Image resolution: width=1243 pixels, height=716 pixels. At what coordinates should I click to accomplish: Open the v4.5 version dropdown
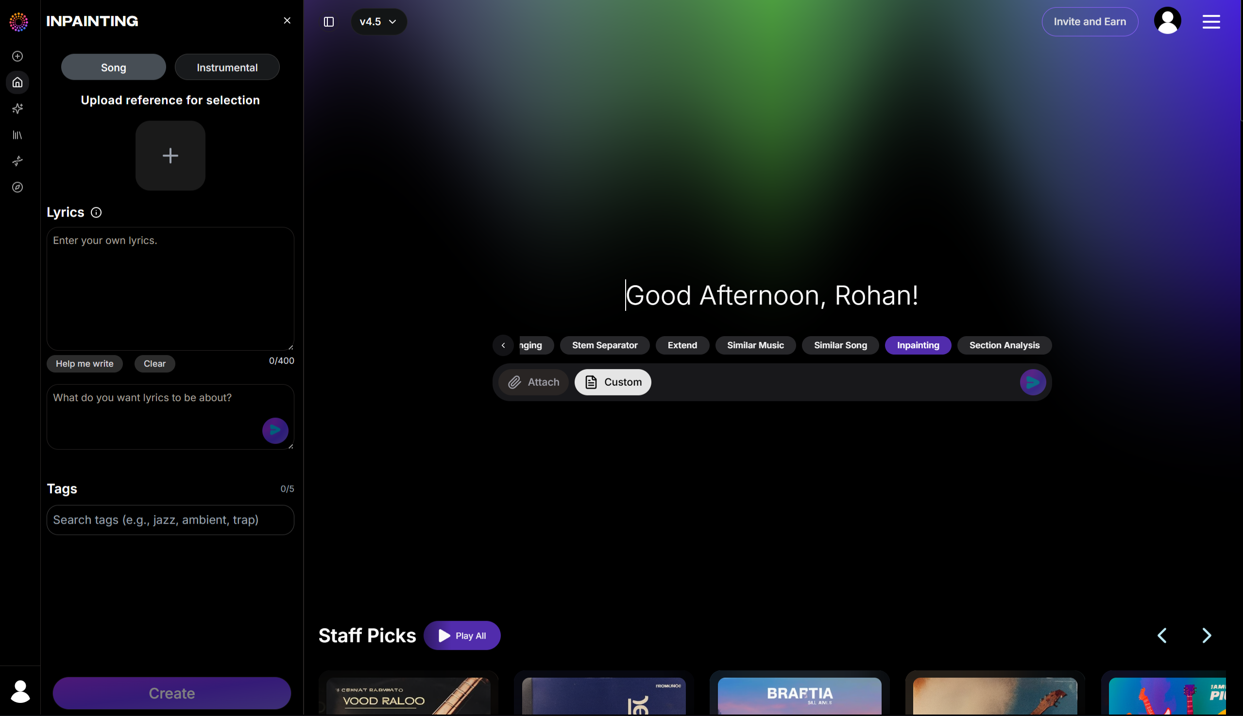[x=378, y=22]
